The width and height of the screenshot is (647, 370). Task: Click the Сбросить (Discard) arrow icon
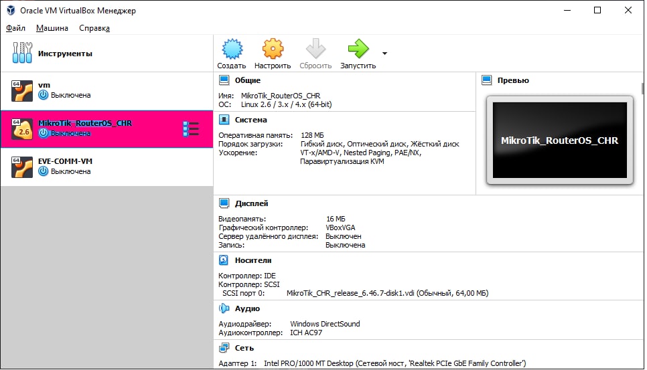point(315,49)
